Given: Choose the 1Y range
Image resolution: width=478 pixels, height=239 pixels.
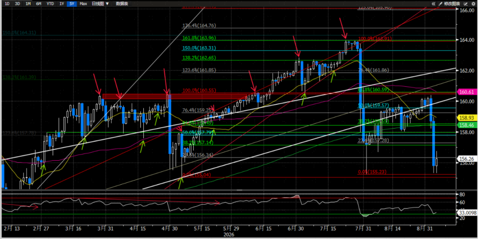Looking at the screenshot, I should tap(62, 4).
